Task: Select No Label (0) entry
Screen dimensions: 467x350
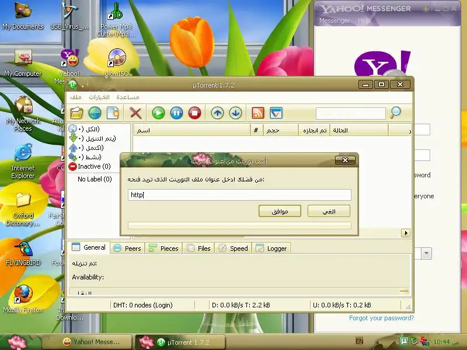Action: pos(95,179)
